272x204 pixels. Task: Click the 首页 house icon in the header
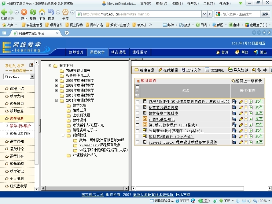click(x=218, y=52)
